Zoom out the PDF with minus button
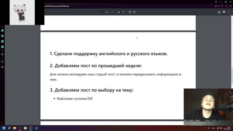Screen dimensions: 233x131 [113, 12]
